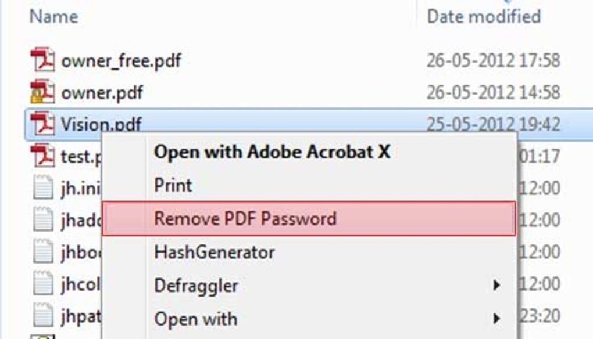The height and width of the screenshot is (339, 593).
Task: Expand the Open with submenu arrow
Action: tap(496, 319)
